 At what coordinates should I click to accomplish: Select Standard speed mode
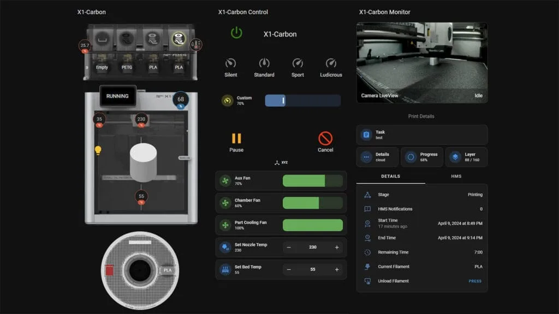coord(264,63)
